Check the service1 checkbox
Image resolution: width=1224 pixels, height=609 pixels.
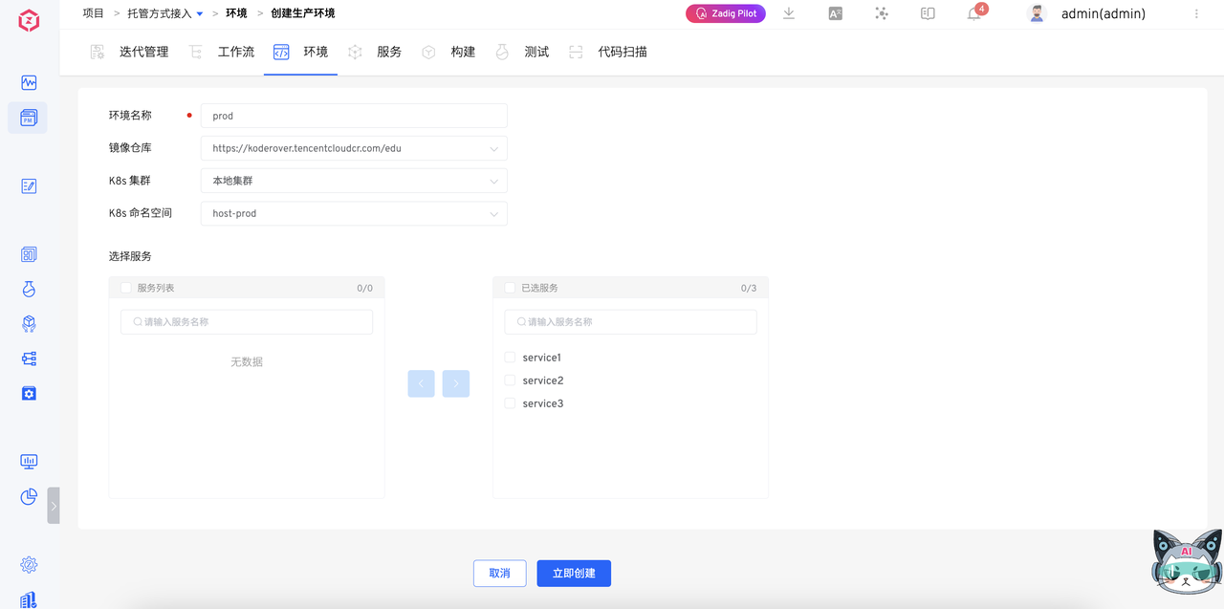[x=510, y=358]
